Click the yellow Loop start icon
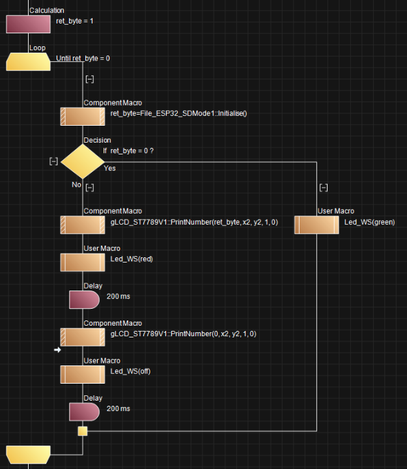Viewport: 407px width, 469px height. pos(28,62)
